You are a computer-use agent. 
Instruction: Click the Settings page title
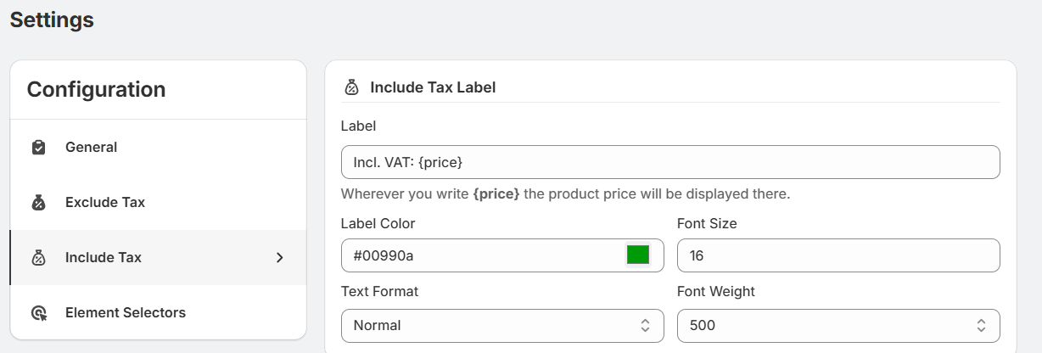[52, 20]
